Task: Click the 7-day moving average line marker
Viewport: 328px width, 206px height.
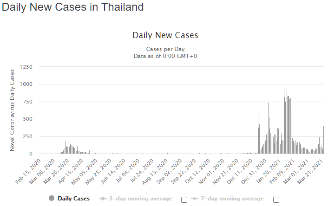Action: coord(195,199)
